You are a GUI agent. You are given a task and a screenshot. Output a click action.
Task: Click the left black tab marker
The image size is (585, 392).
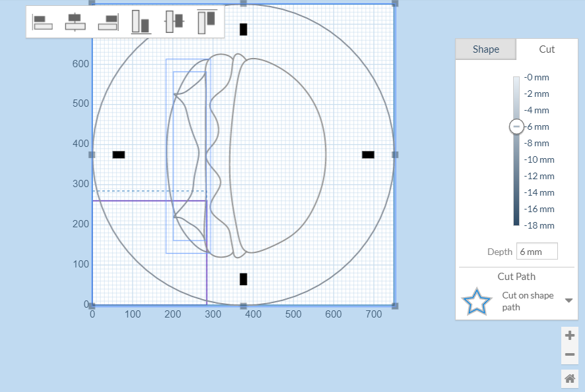pos(119,155)
